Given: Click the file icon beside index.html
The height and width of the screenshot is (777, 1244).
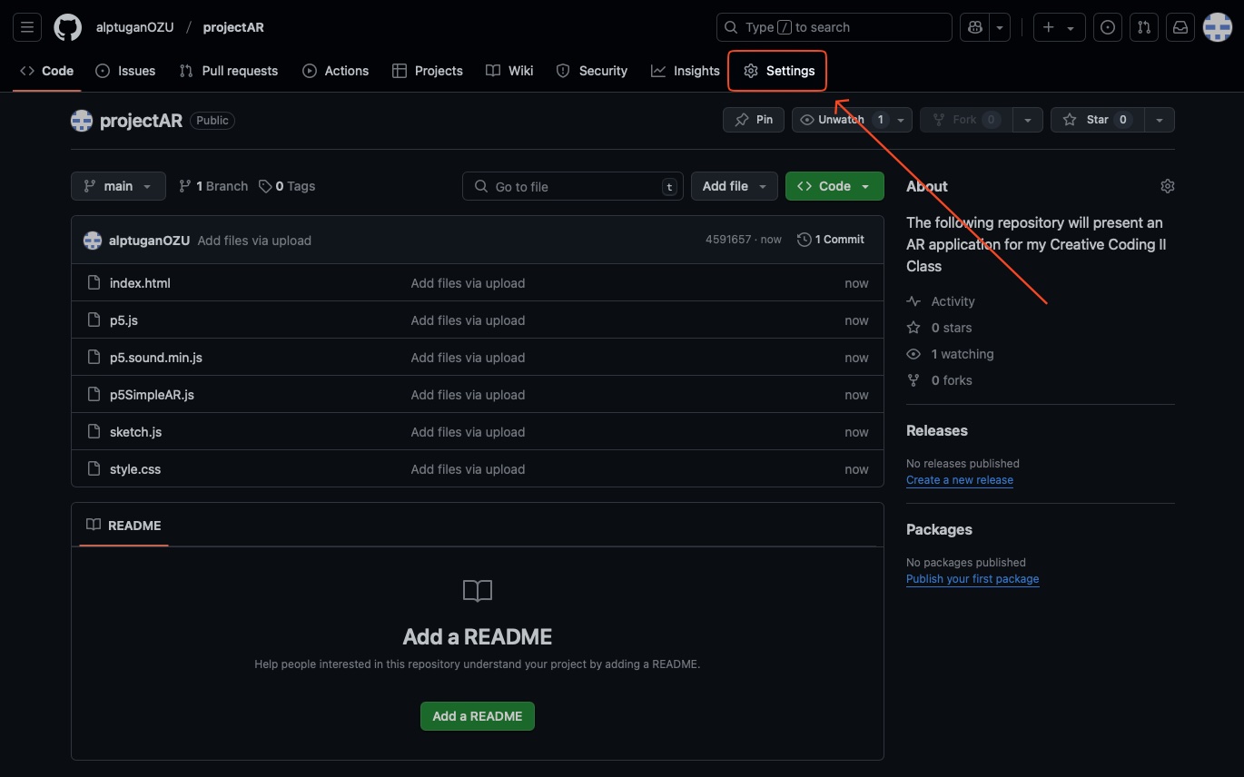Looking at the screenshot, I should [93, 283].
